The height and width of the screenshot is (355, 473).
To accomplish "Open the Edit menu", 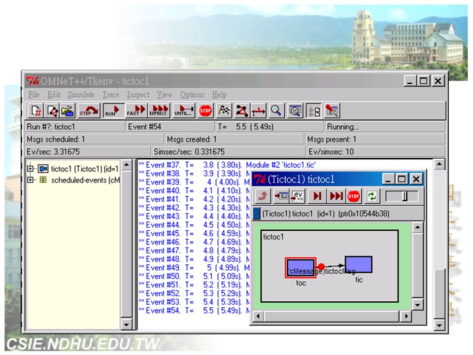I will click(54, 95).
